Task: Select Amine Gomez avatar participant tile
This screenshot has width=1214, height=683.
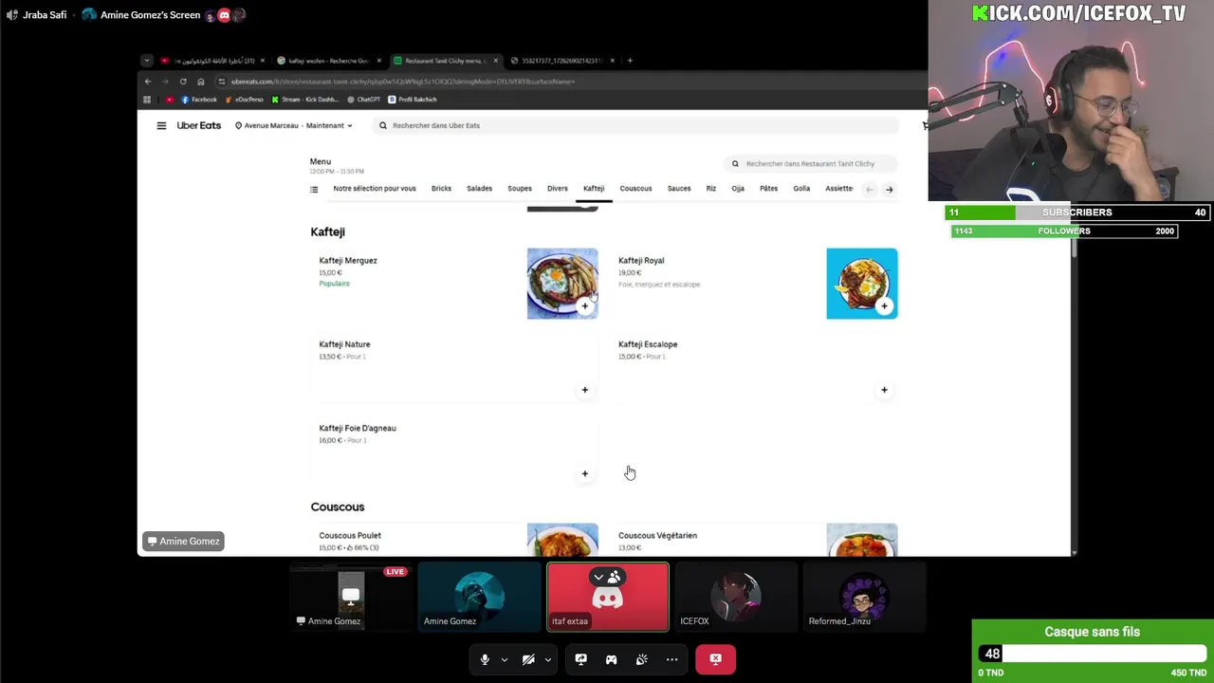Action: point(479,597)
